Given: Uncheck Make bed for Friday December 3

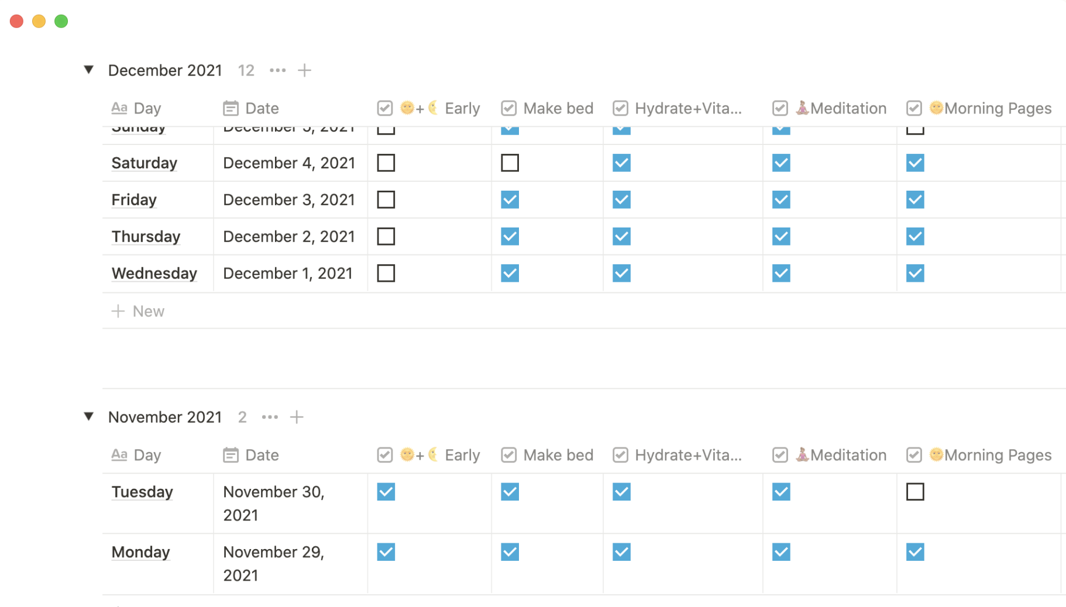Looking at the screenshot, I should point(509,199).
